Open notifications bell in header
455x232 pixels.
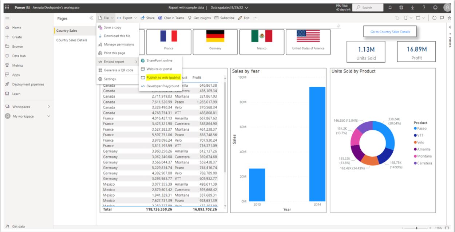(391, 8)
